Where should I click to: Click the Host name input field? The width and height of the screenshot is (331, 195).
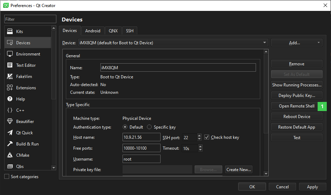[142, 137]
